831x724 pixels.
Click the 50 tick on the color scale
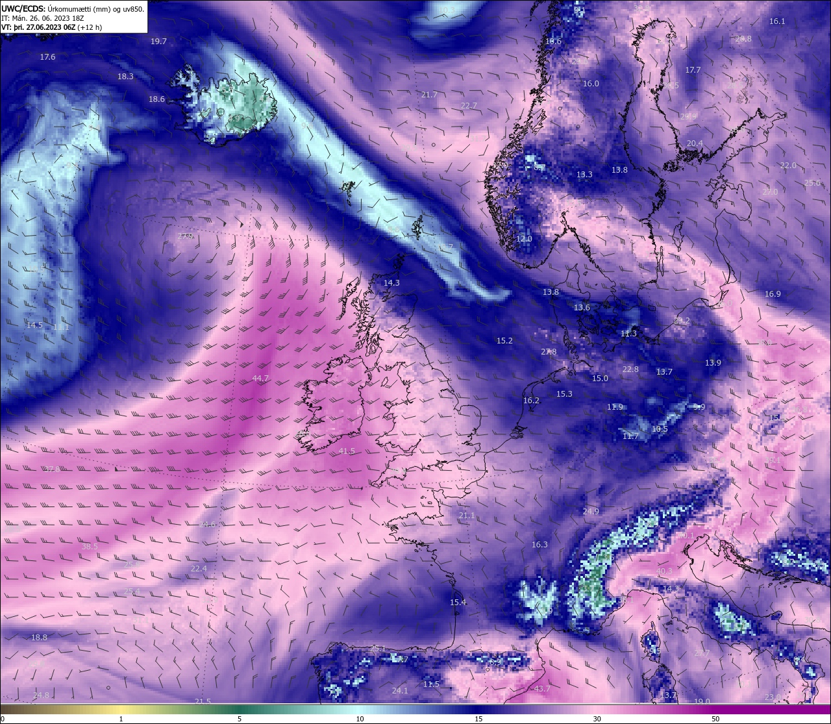point(715,719)
